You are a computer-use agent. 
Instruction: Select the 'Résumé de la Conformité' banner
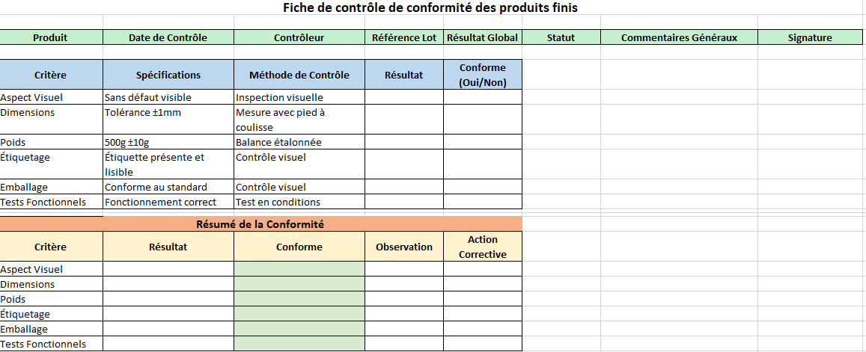260,223
